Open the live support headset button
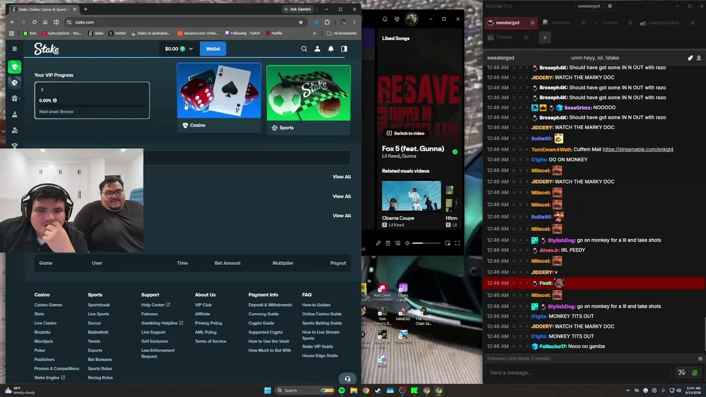This screenshot has width=706, height=397. click(347, 379)
